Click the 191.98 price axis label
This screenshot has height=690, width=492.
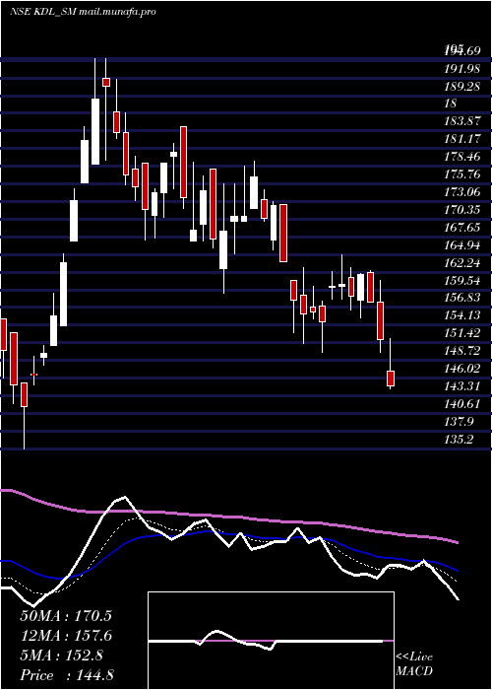462,69
